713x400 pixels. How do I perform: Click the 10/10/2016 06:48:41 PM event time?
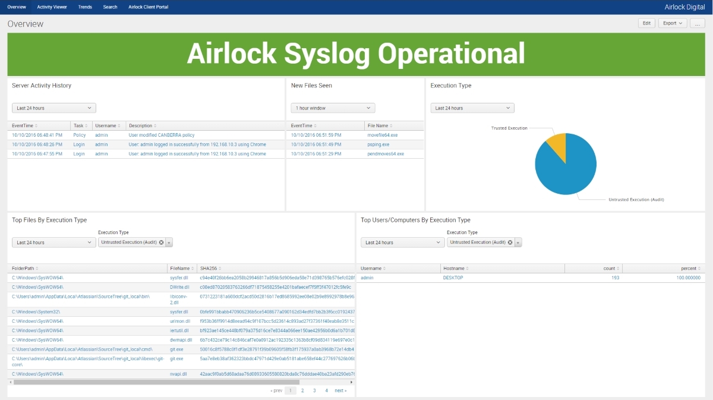click(x=37, y=135)
